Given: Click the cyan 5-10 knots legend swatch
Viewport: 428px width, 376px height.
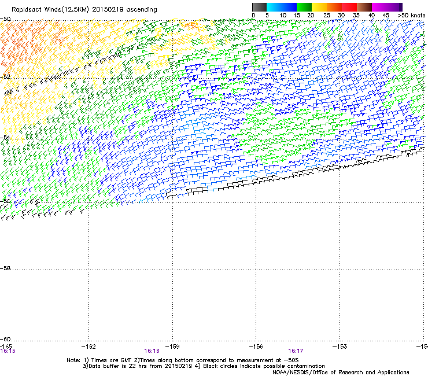Looking at the screenshot, I should tap(274, 7).
